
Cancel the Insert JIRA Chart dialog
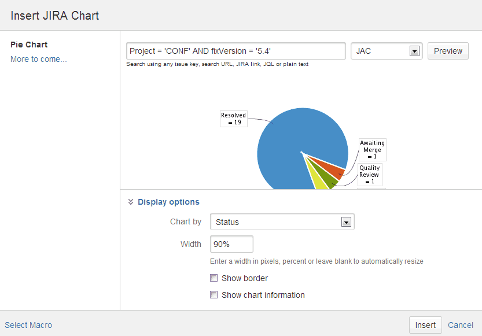tap(460, 325)
